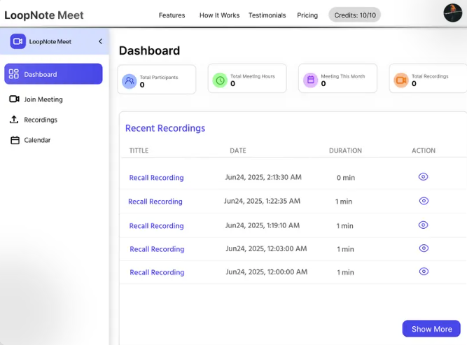
Task: Click the ACTION column header
Action: [x=424, y=150]
